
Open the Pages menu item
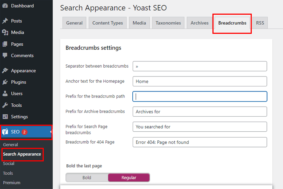[x=17, y=44]
